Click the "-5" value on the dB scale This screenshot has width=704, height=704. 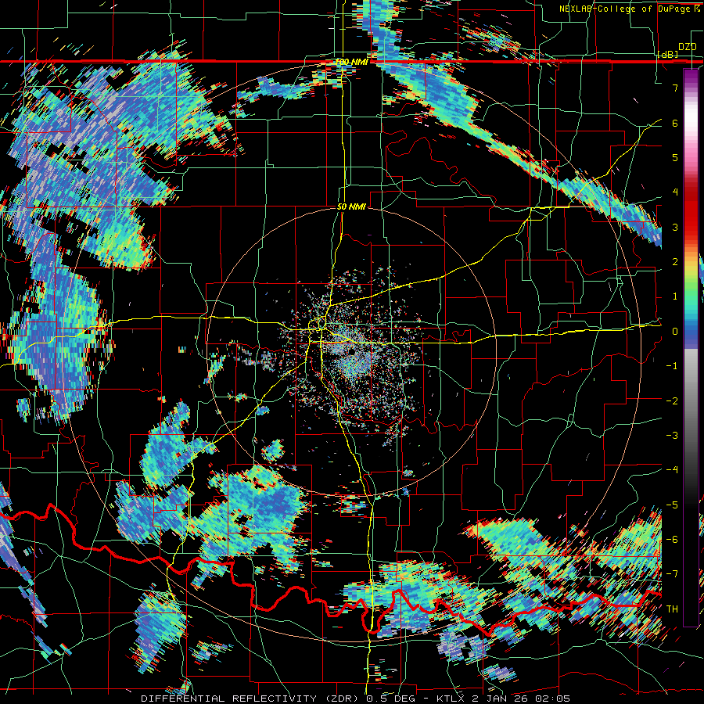pos(672,505)
